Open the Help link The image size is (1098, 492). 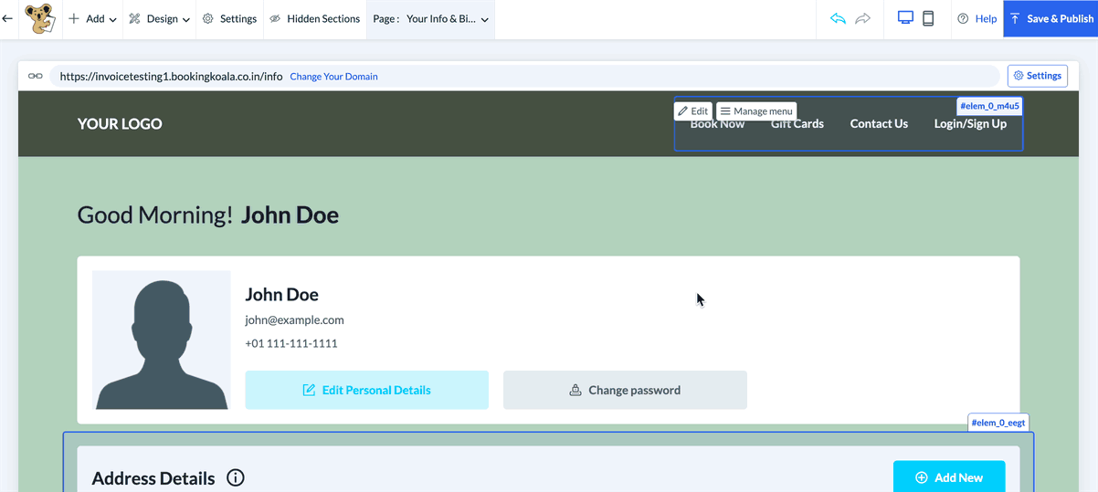pos(977,18)
